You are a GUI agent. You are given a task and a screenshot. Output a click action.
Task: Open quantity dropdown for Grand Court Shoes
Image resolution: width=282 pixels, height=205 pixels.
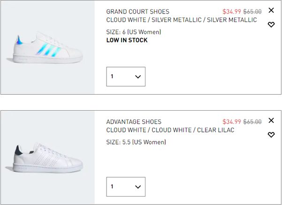[x=126, y=76]
